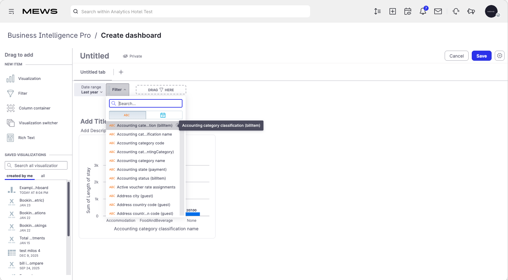508x280 pixels.
Task: Open the sort order icon in header
Action: (378, 12)
